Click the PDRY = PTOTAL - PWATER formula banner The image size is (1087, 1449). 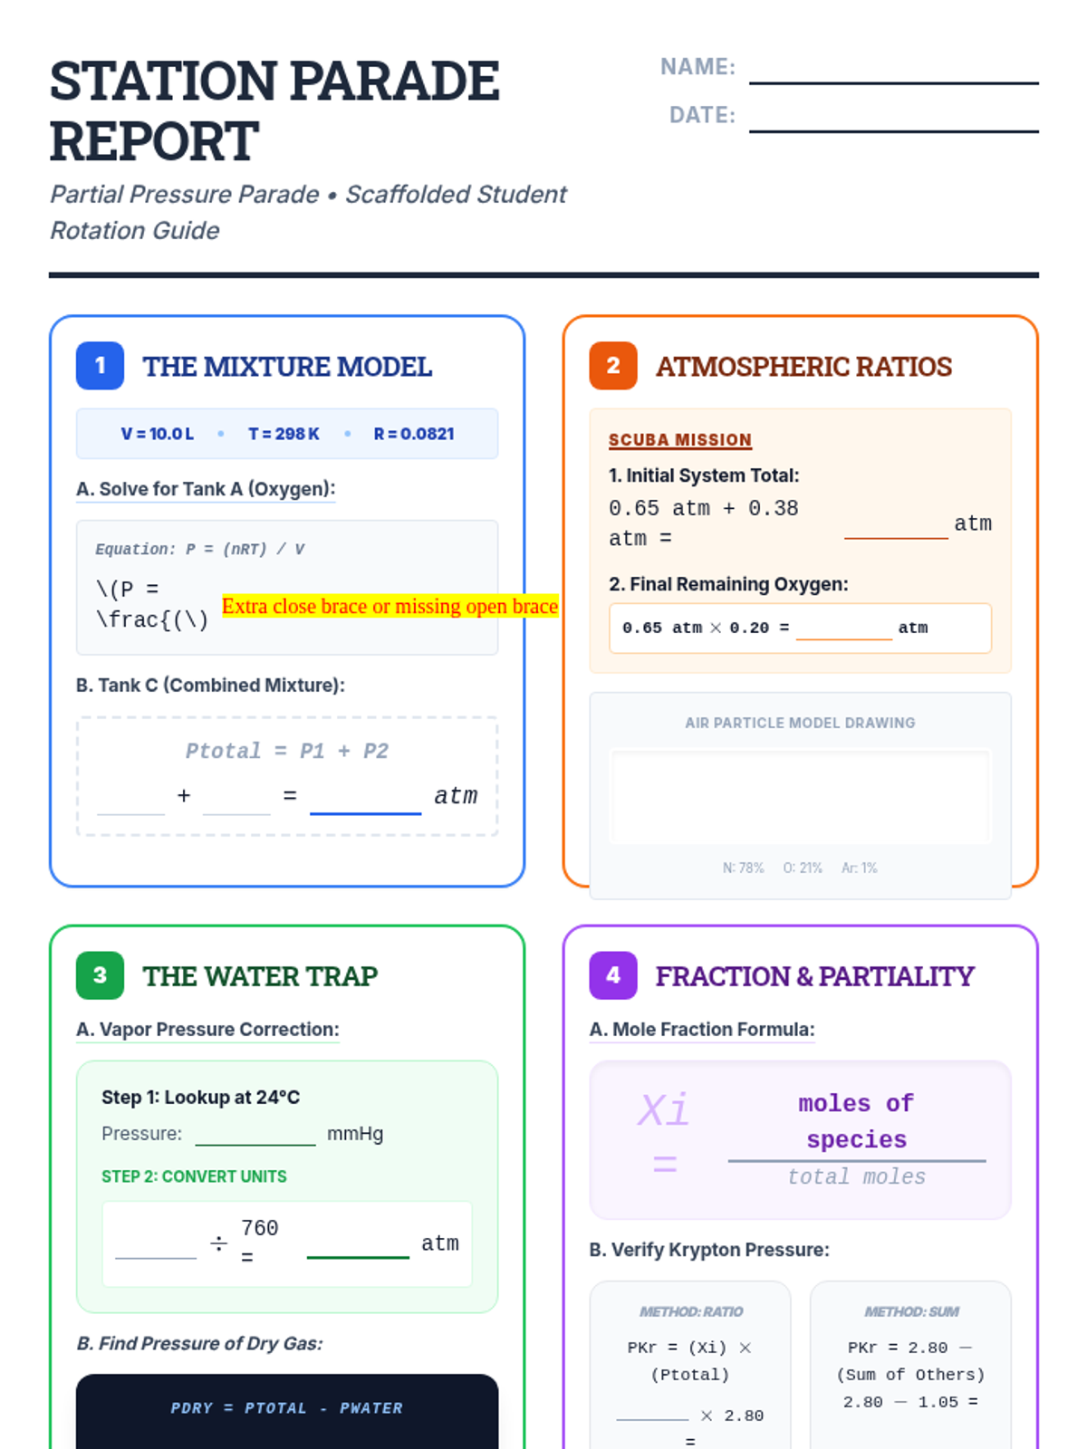[286, 1408]
